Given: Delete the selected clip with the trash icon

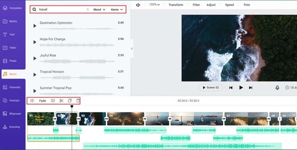Looking at the screenshot, I should (78, 101).
